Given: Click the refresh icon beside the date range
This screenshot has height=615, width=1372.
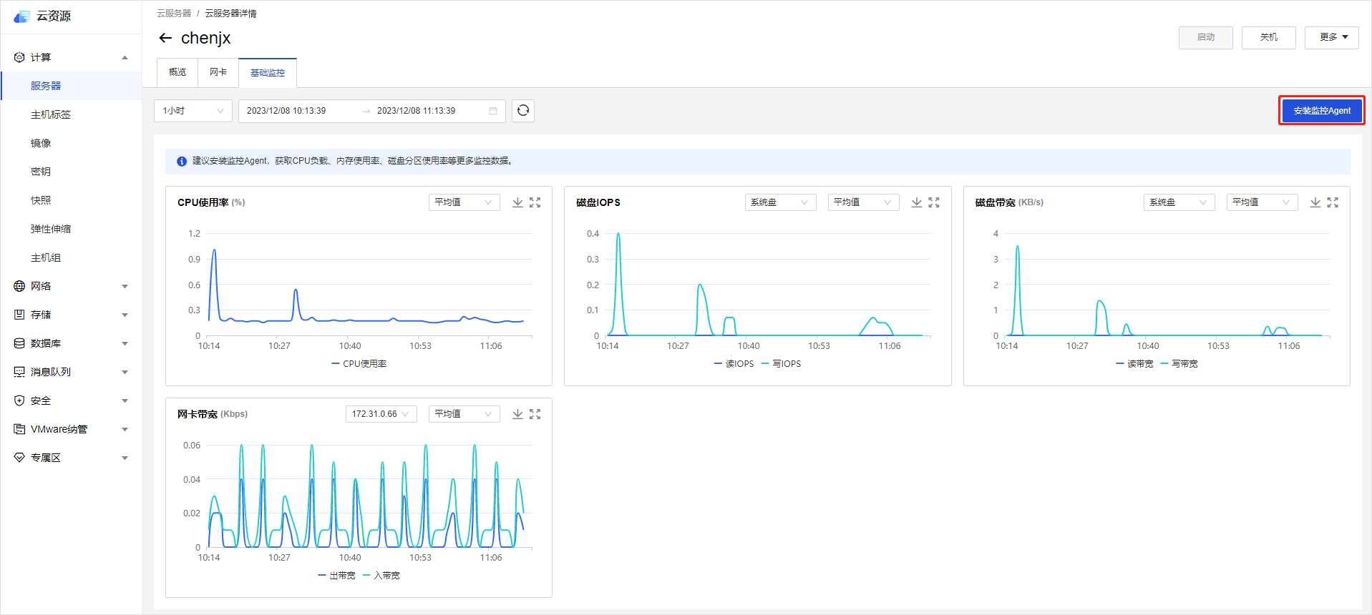Looking at the screenshot, I should 523,110.
